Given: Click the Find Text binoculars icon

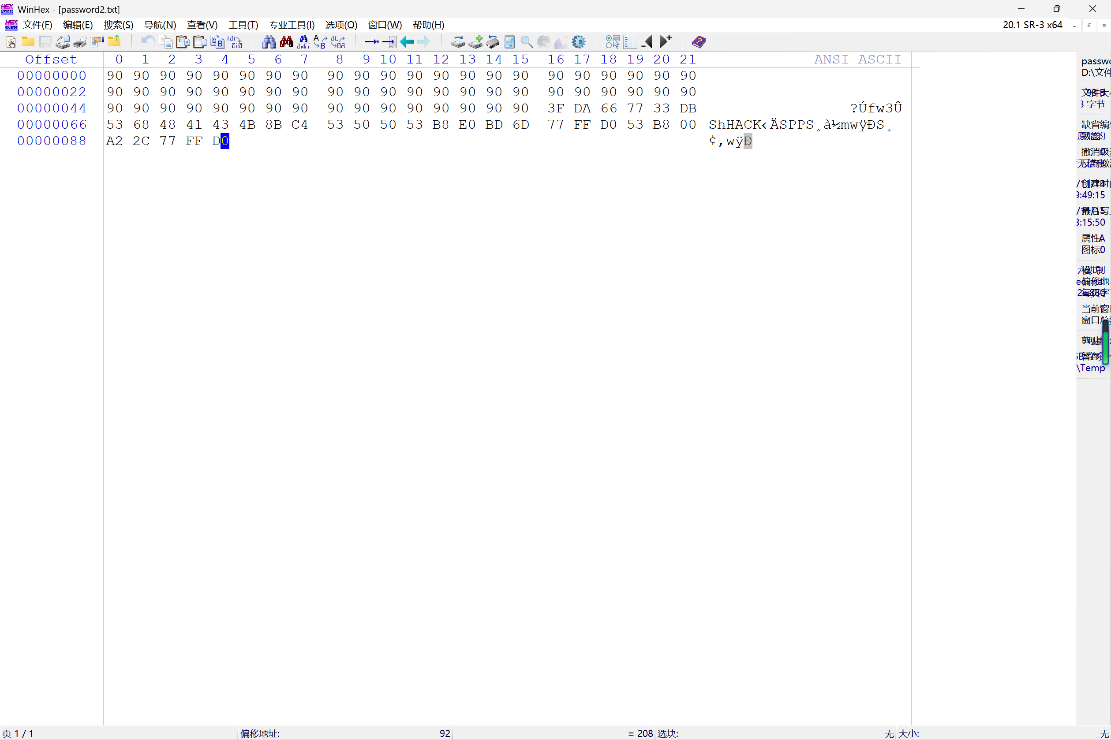Looking at the screenshot, I should coord(269,42).
